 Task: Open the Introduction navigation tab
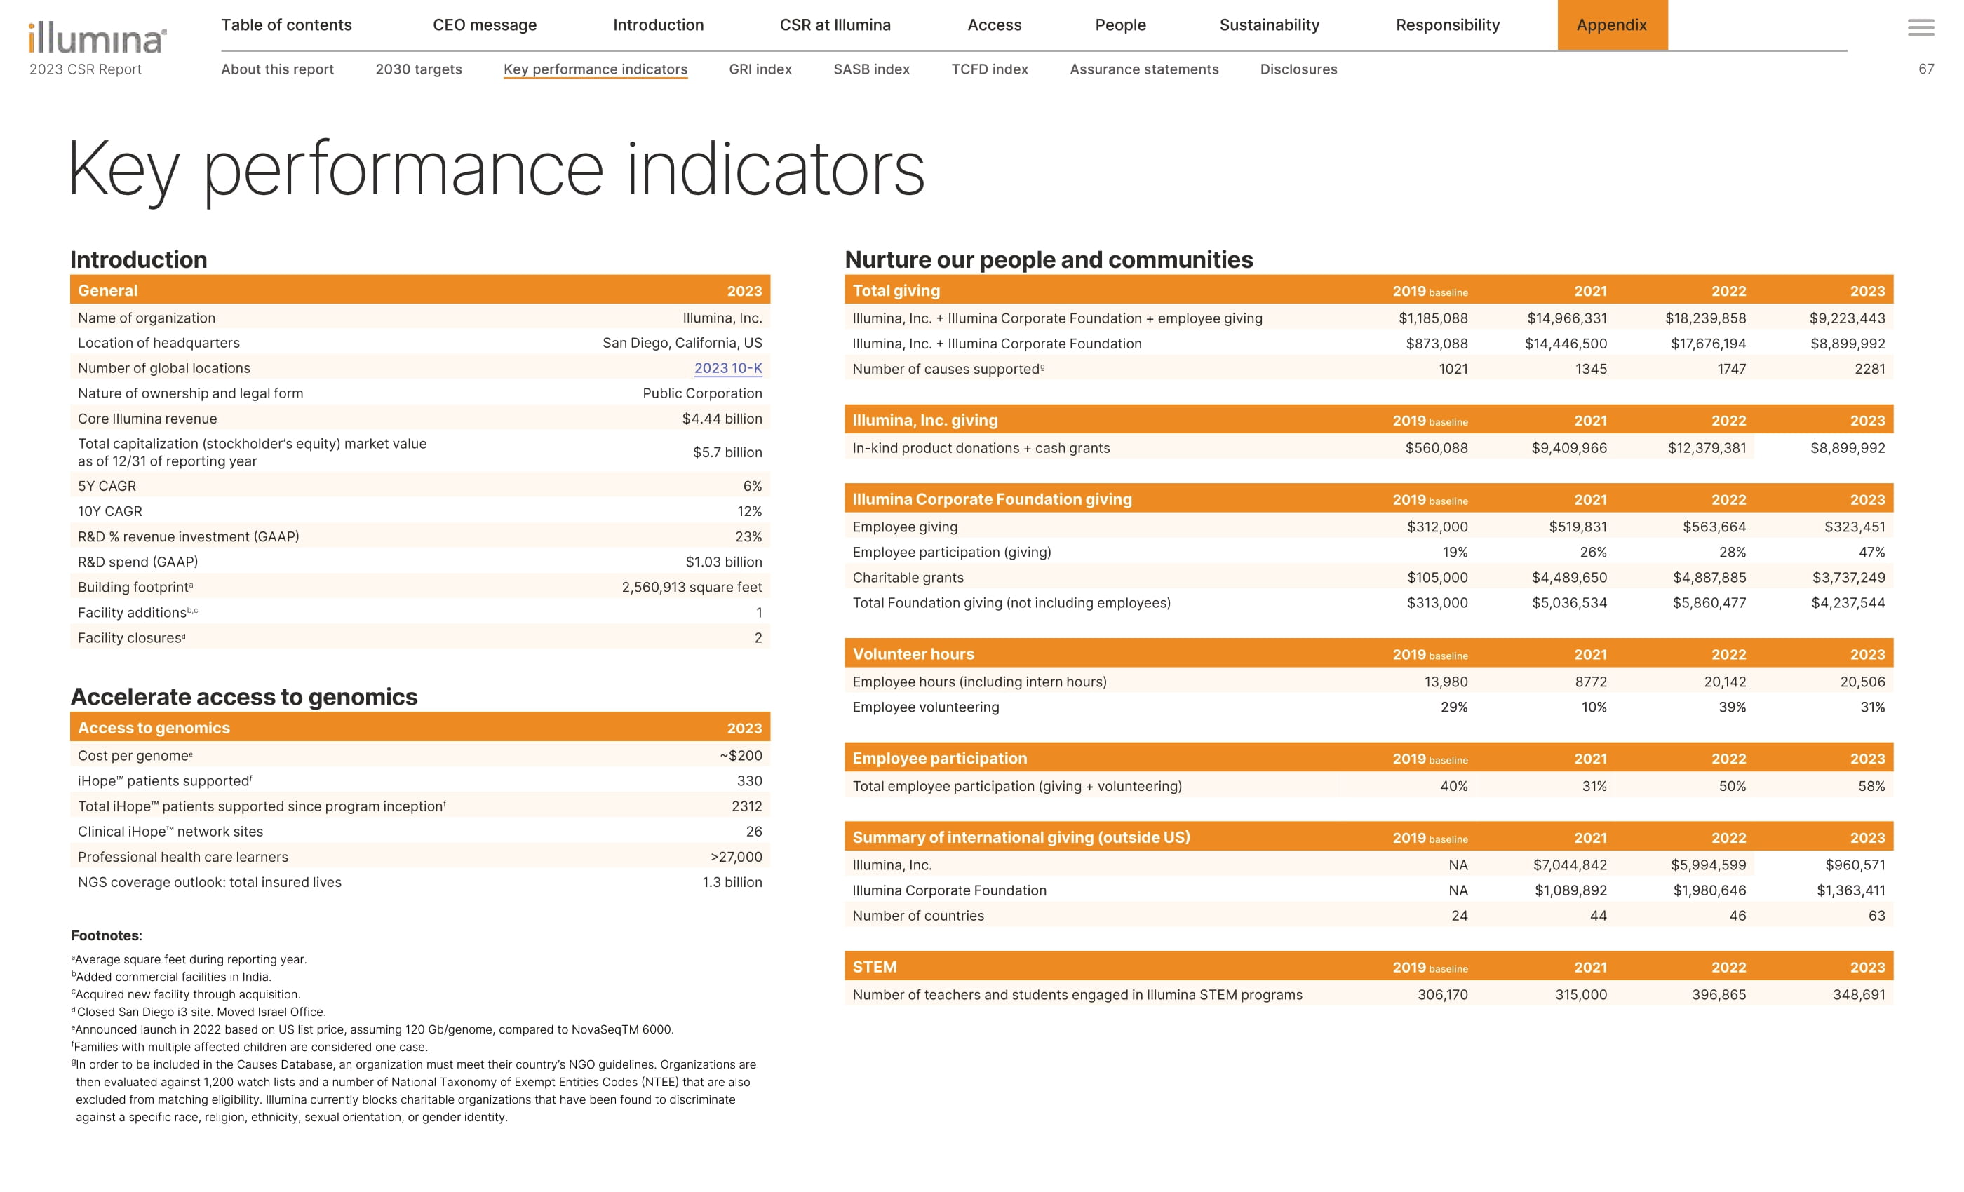pyautogui.click(x=658, y=25)
